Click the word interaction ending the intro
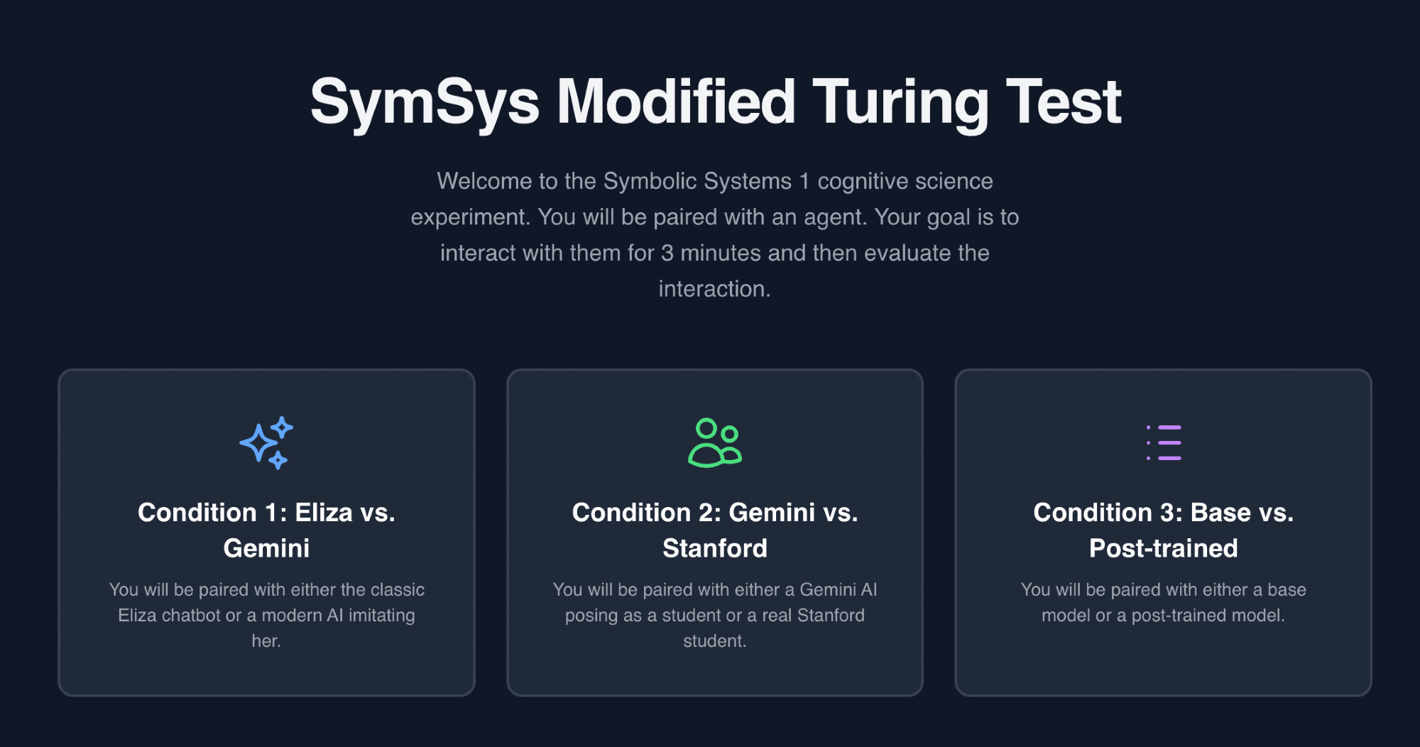This screenshot has height=747, width=1420. tap(714, 289)
